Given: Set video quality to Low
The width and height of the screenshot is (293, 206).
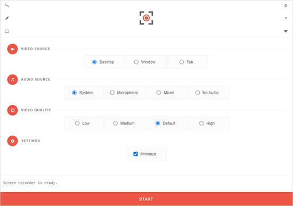Looking at the screenshot, I should [84, 123].
